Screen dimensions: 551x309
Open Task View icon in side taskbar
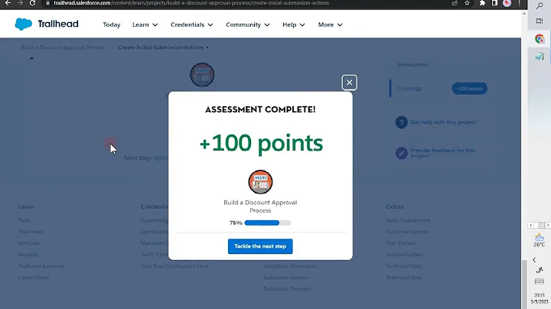540,21
